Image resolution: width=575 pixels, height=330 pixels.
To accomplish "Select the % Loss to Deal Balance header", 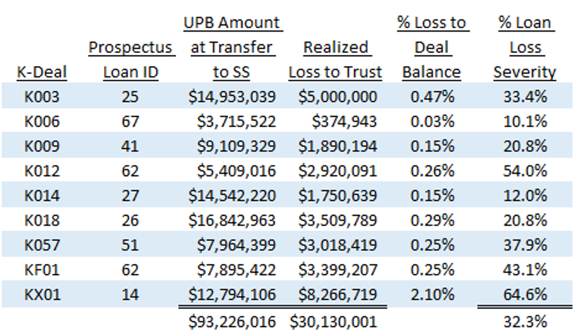I will (432, 48).
